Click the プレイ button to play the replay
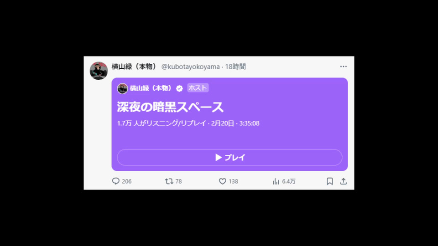This screenshot has height=246, width=438. (229, 157)
